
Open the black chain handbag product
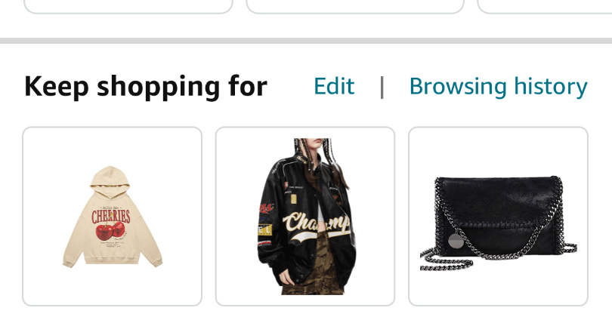click(498, 217)
